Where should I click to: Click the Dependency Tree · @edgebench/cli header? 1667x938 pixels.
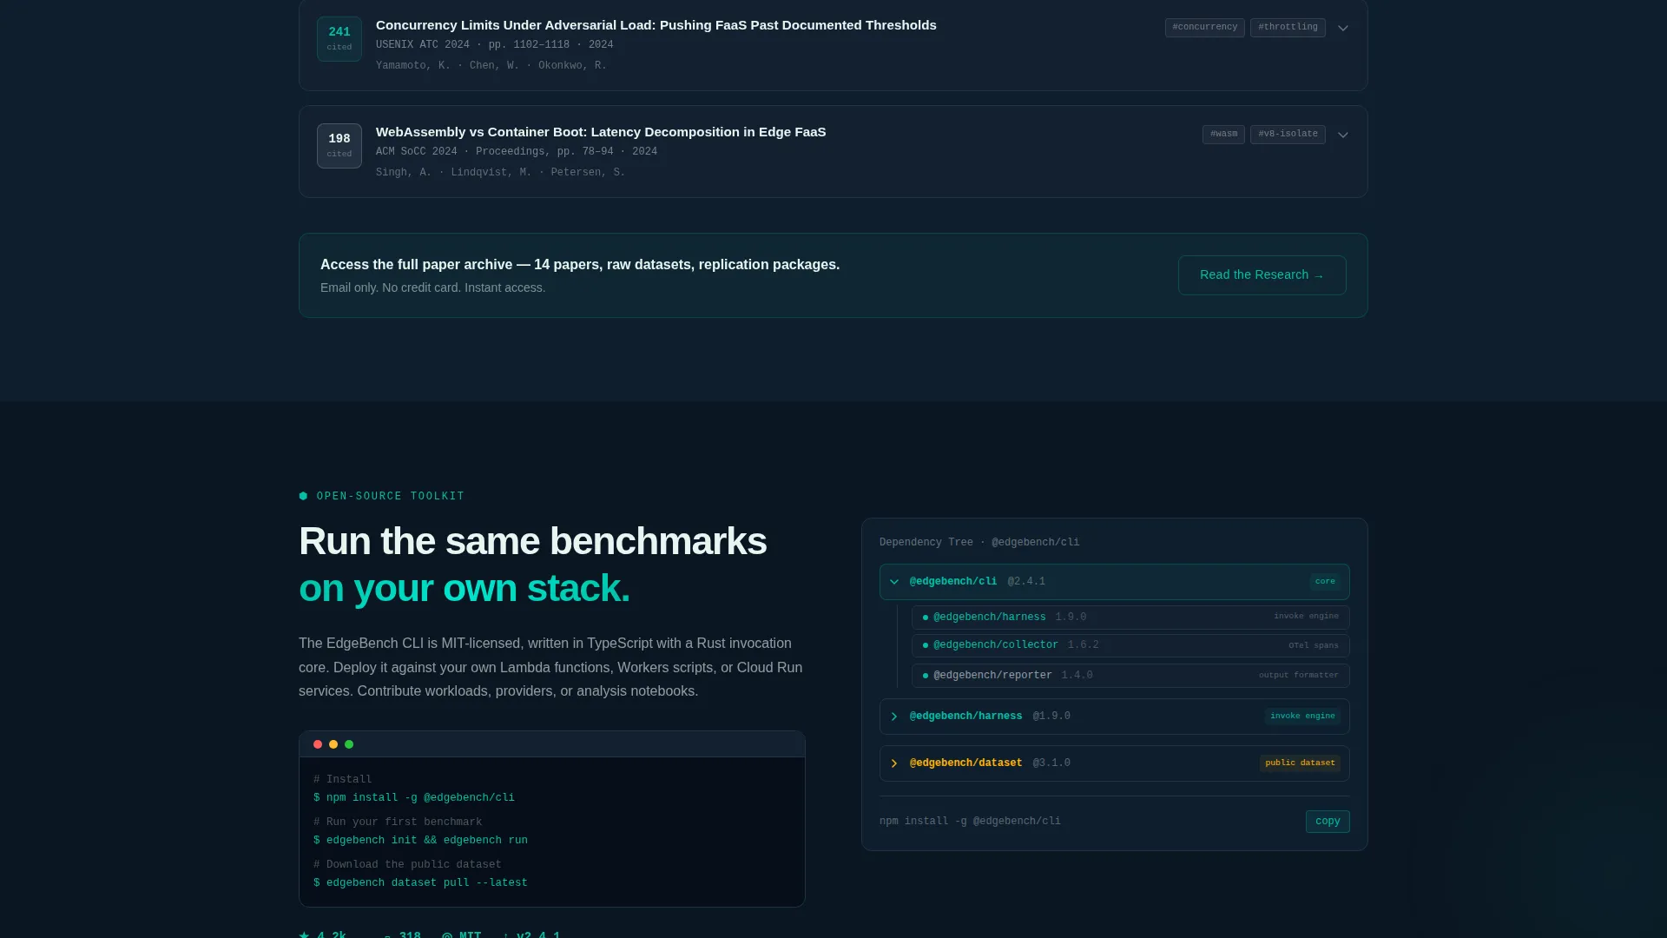click(979, 543)
